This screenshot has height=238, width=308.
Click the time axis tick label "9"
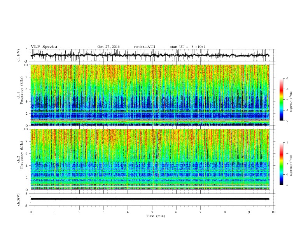tap(249, 212)
